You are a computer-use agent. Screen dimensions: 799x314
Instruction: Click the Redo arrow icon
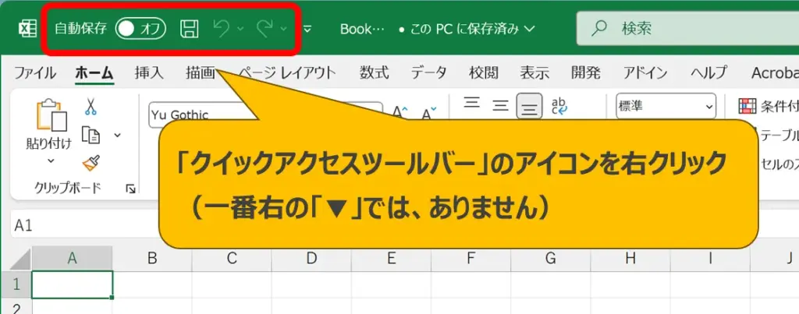pyautogui.click(x=265, y=30)
